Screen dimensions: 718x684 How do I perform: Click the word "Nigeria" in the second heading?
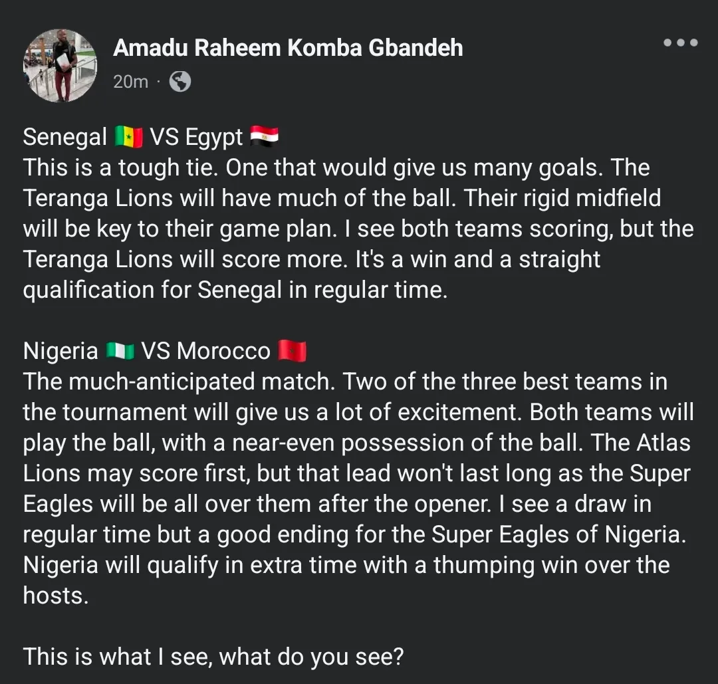(60, 350)
